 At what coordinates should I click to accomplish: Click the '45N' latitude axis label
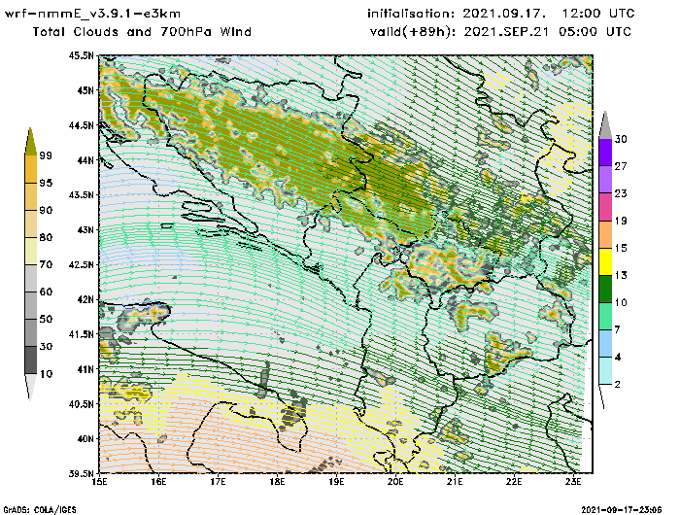[x=85, y=90]
